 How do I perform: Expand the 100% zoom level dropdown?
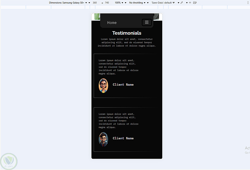tap(119, 3)
